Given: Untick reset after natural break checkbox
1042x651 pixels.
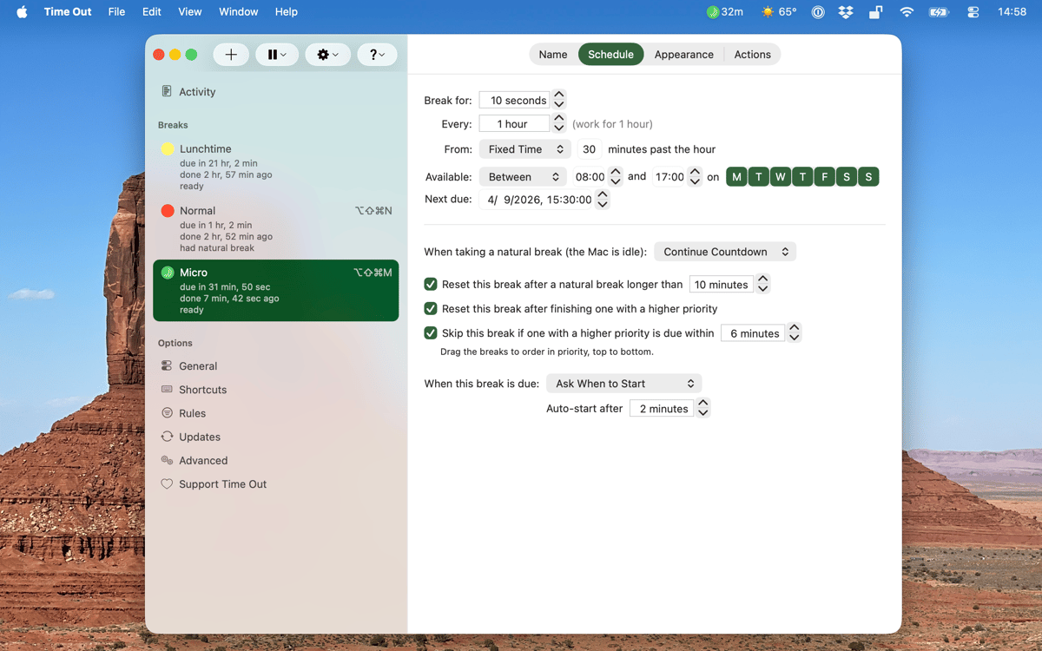Looking at the screenshot, I should (431, 284).
